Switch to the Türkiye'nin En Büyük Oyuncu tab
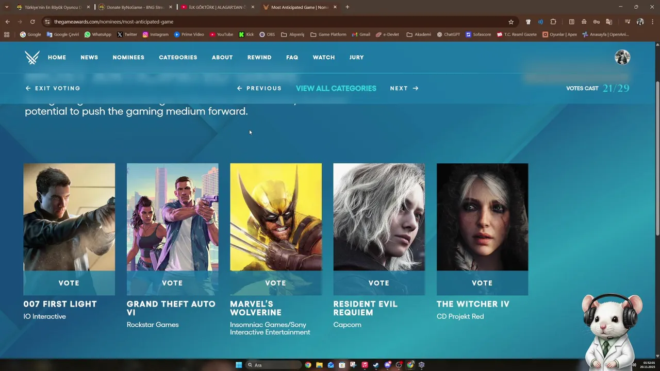Screen dimensions: 660x371 [53, 7]
